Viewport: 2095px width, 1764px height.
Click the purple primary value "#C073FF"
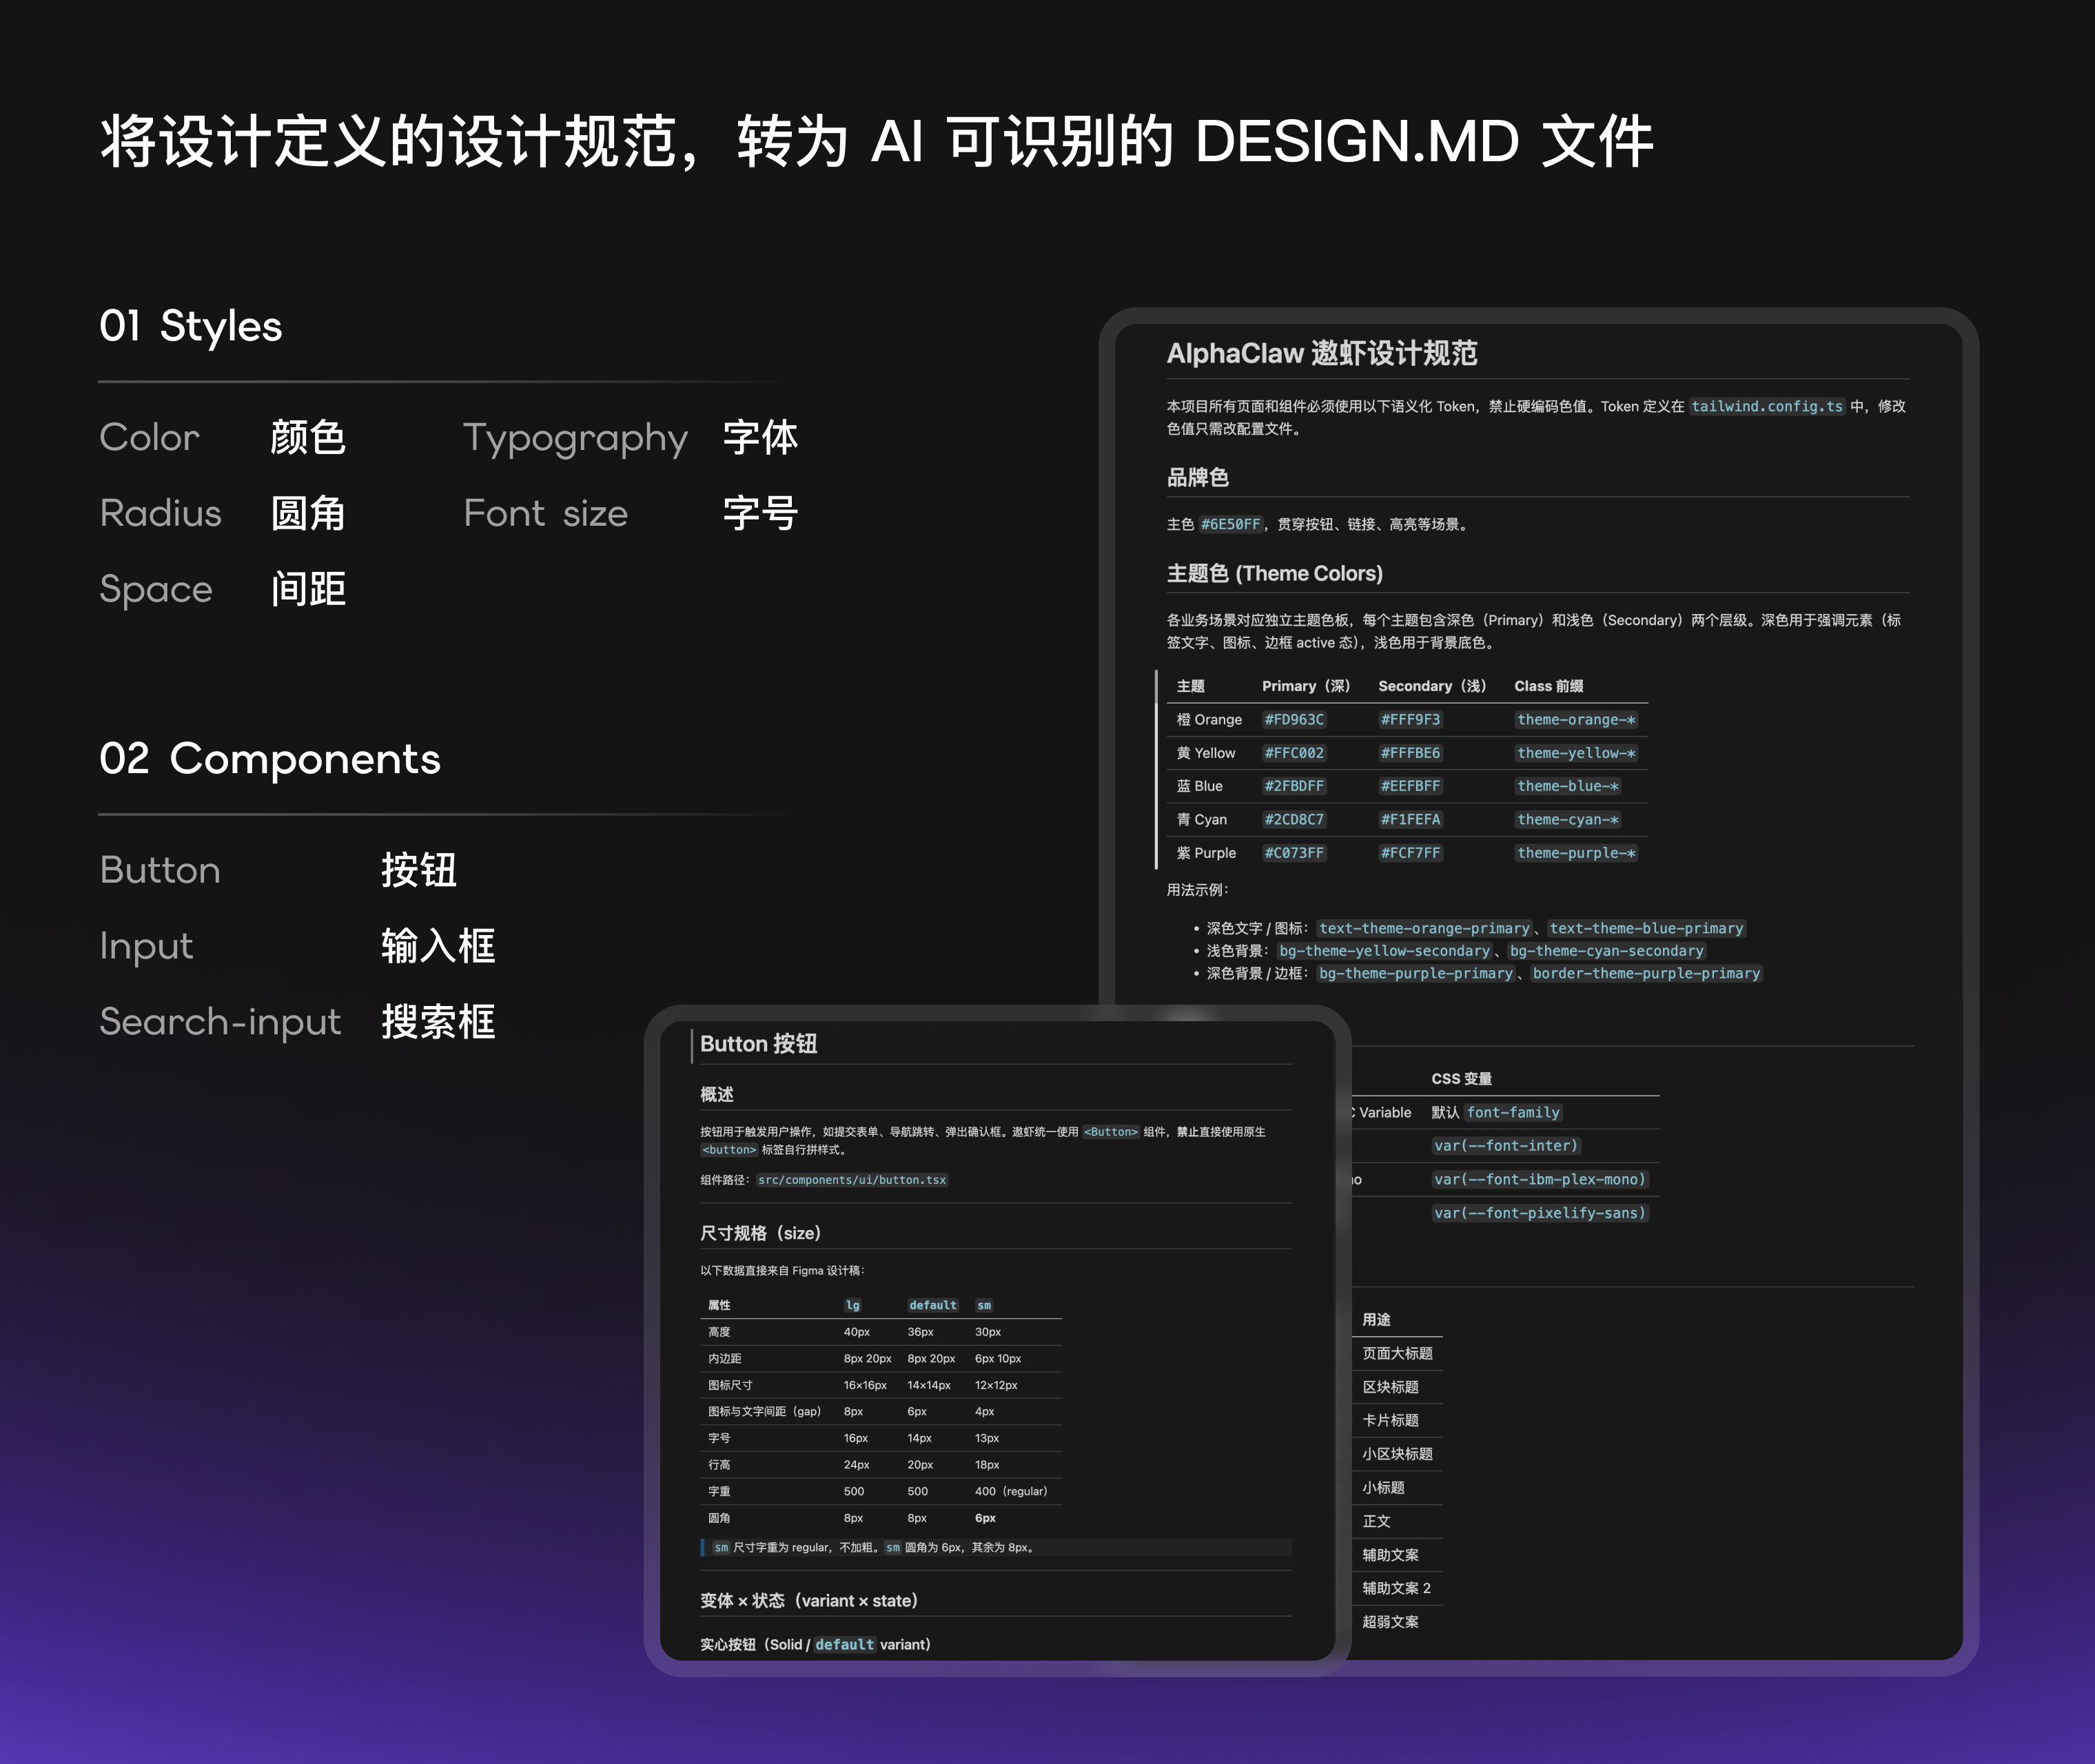[x=1294, y=853]
